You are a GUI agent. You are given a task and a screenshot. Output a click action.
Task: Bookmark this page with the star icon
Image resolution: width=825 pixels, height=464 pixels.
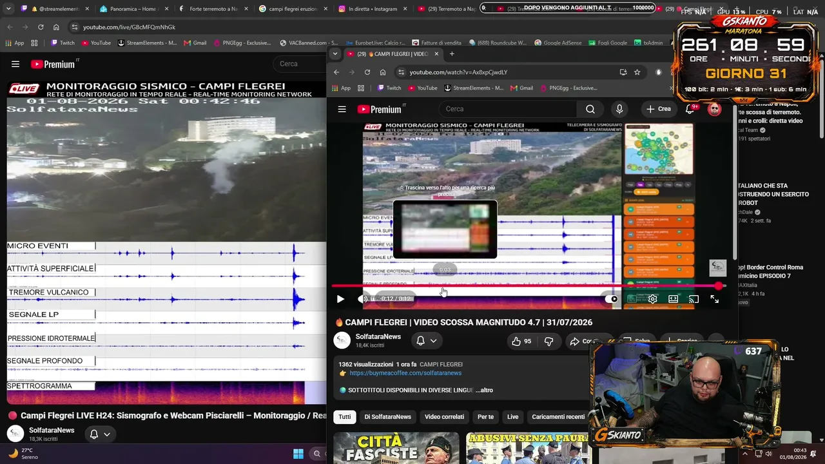[637, 72]
